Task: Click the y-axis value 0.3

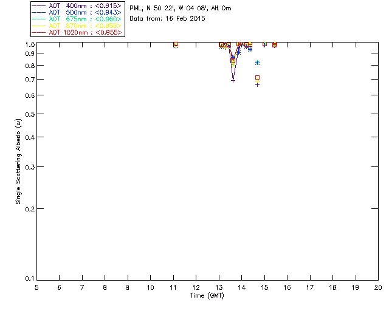Action: [x=30, y=167]
